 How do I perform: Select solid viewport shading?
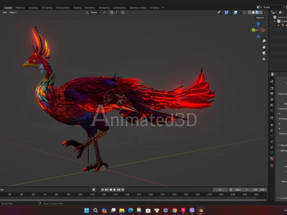(x=253, y=13)
